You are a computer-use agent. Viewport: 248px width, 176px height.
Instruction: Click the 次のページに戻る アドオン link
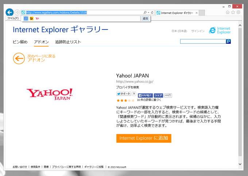point(41,58)
